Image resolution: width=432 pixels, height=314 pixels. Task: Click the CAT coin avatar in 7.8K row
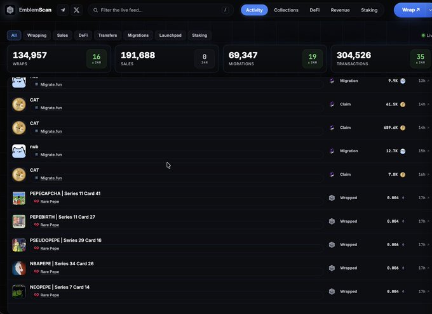(x=19, y=174)
